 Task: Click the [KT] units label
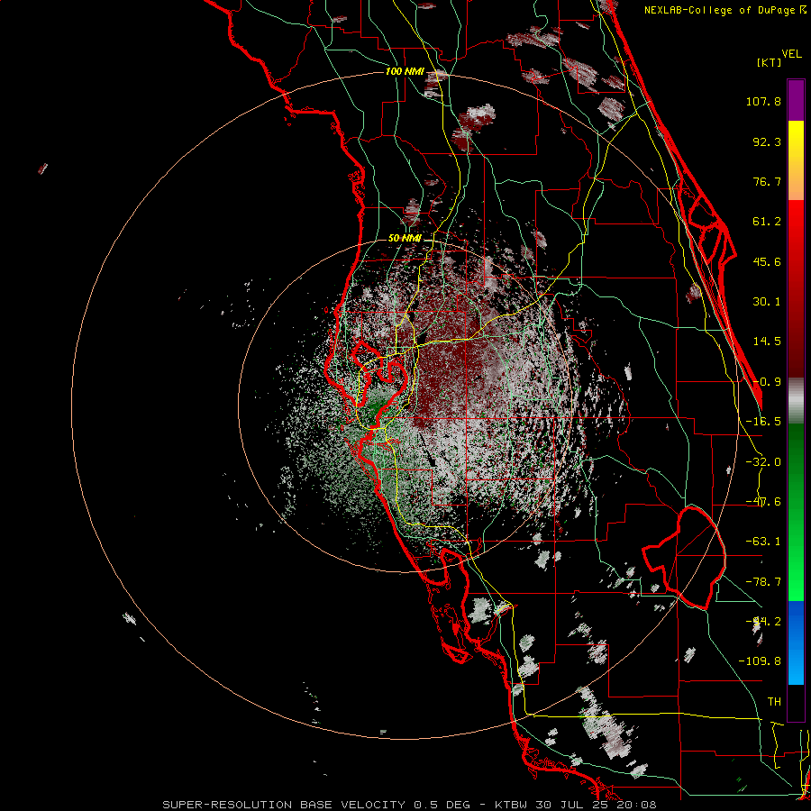(x=770, y=62)
